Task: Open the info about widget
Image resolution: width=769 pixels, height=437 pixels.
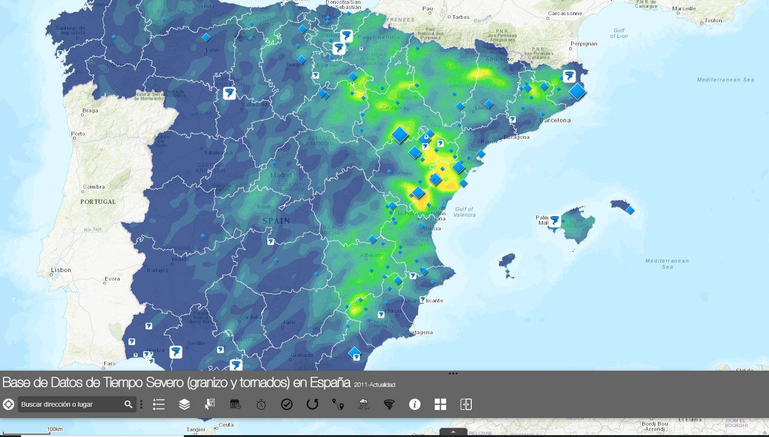Action: pos(415,404)
